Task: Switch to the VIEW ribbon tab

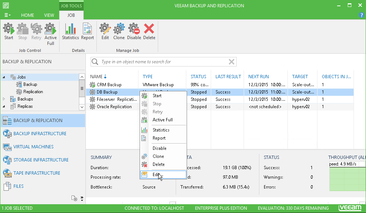Action: 49,15
